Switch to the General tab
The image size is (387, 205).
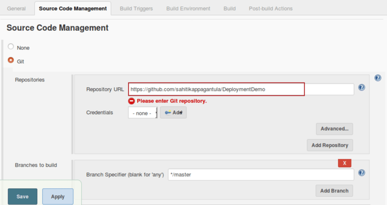click(17, 9)
